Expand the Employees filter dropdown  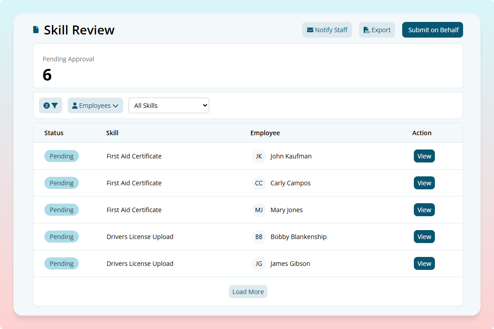pos(95,105)
